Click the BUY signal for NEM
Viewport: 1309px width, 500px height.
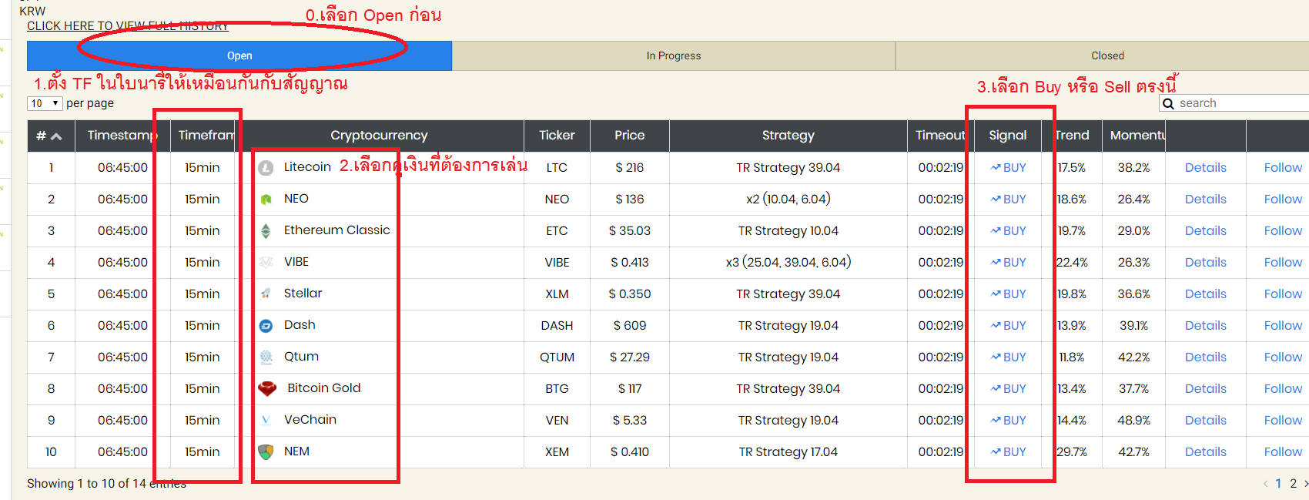[1008, 451]
